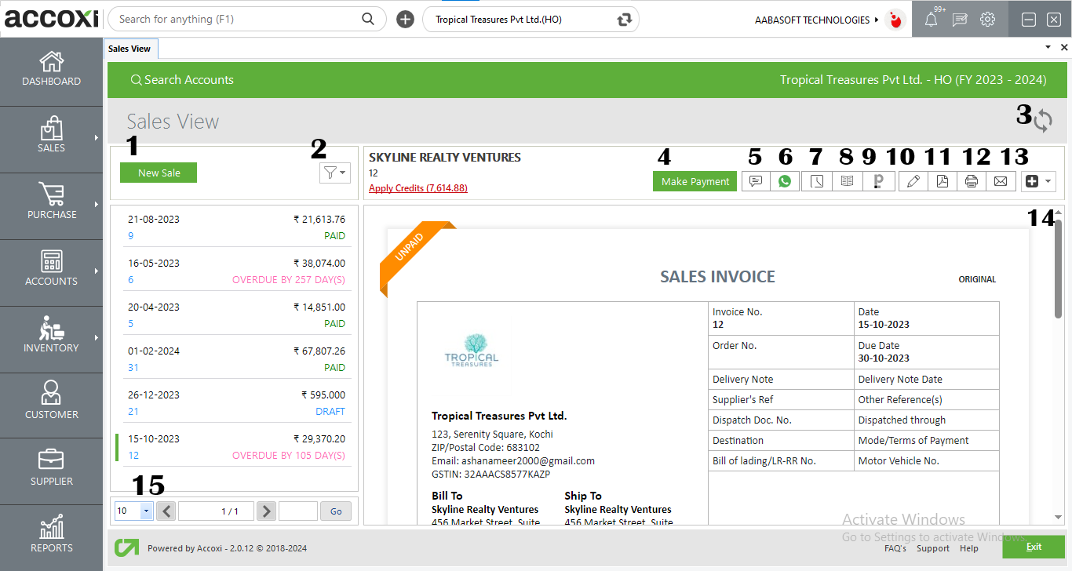This screenshot has width=1072, height=571.
Task: Open the filter dropdown in sales list
Action: point(335,173)
